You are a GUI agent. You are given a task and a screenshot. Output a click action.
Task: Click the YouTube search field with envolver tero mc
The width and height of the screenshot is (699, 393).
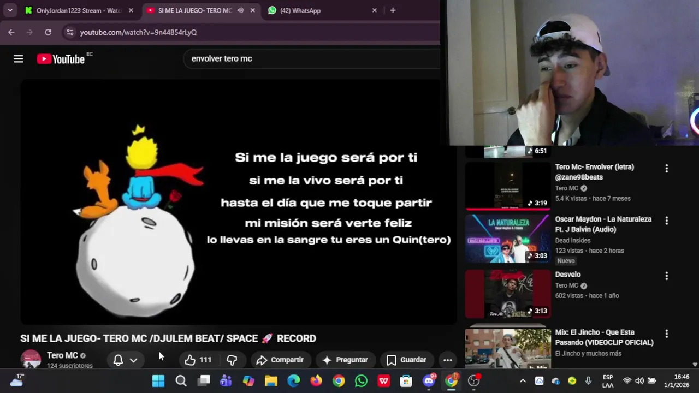(312, 58)
